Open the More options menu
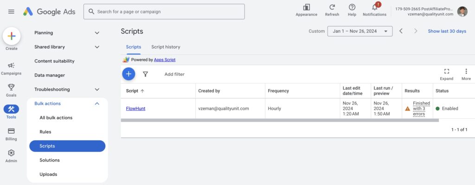 466,74
